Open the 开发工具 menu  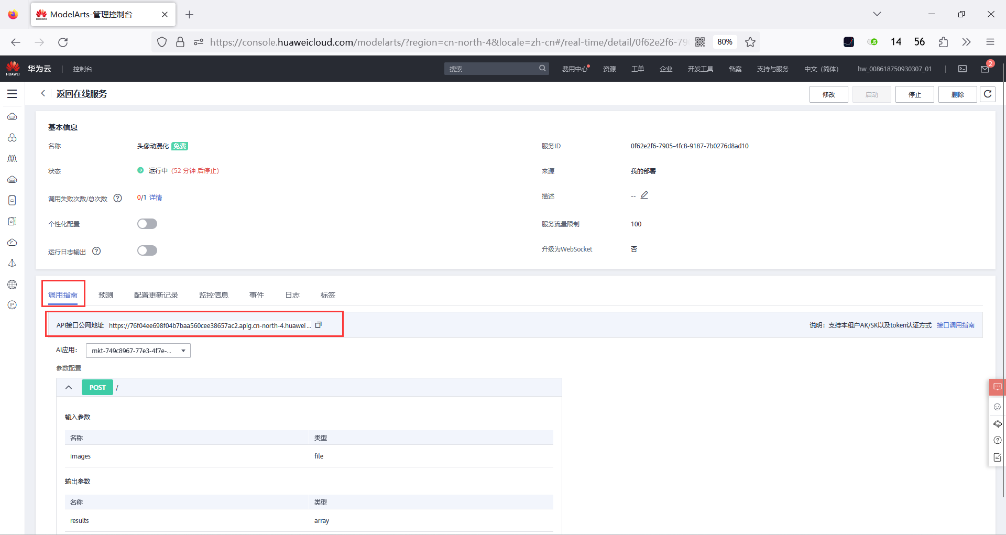coord(701,69)
